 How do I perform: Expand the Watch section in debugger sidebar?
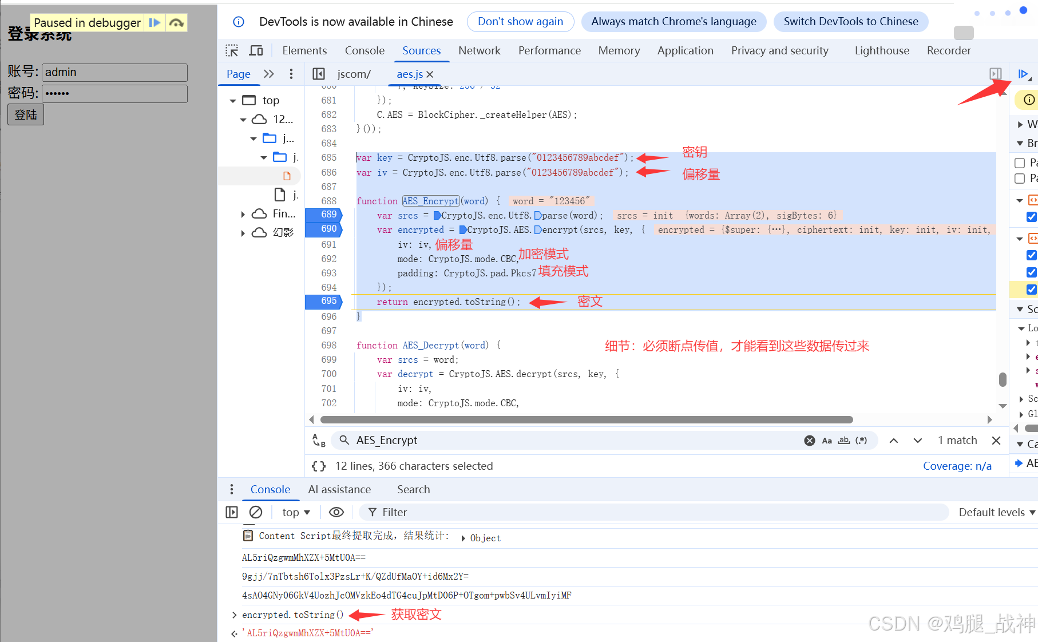1020,124
